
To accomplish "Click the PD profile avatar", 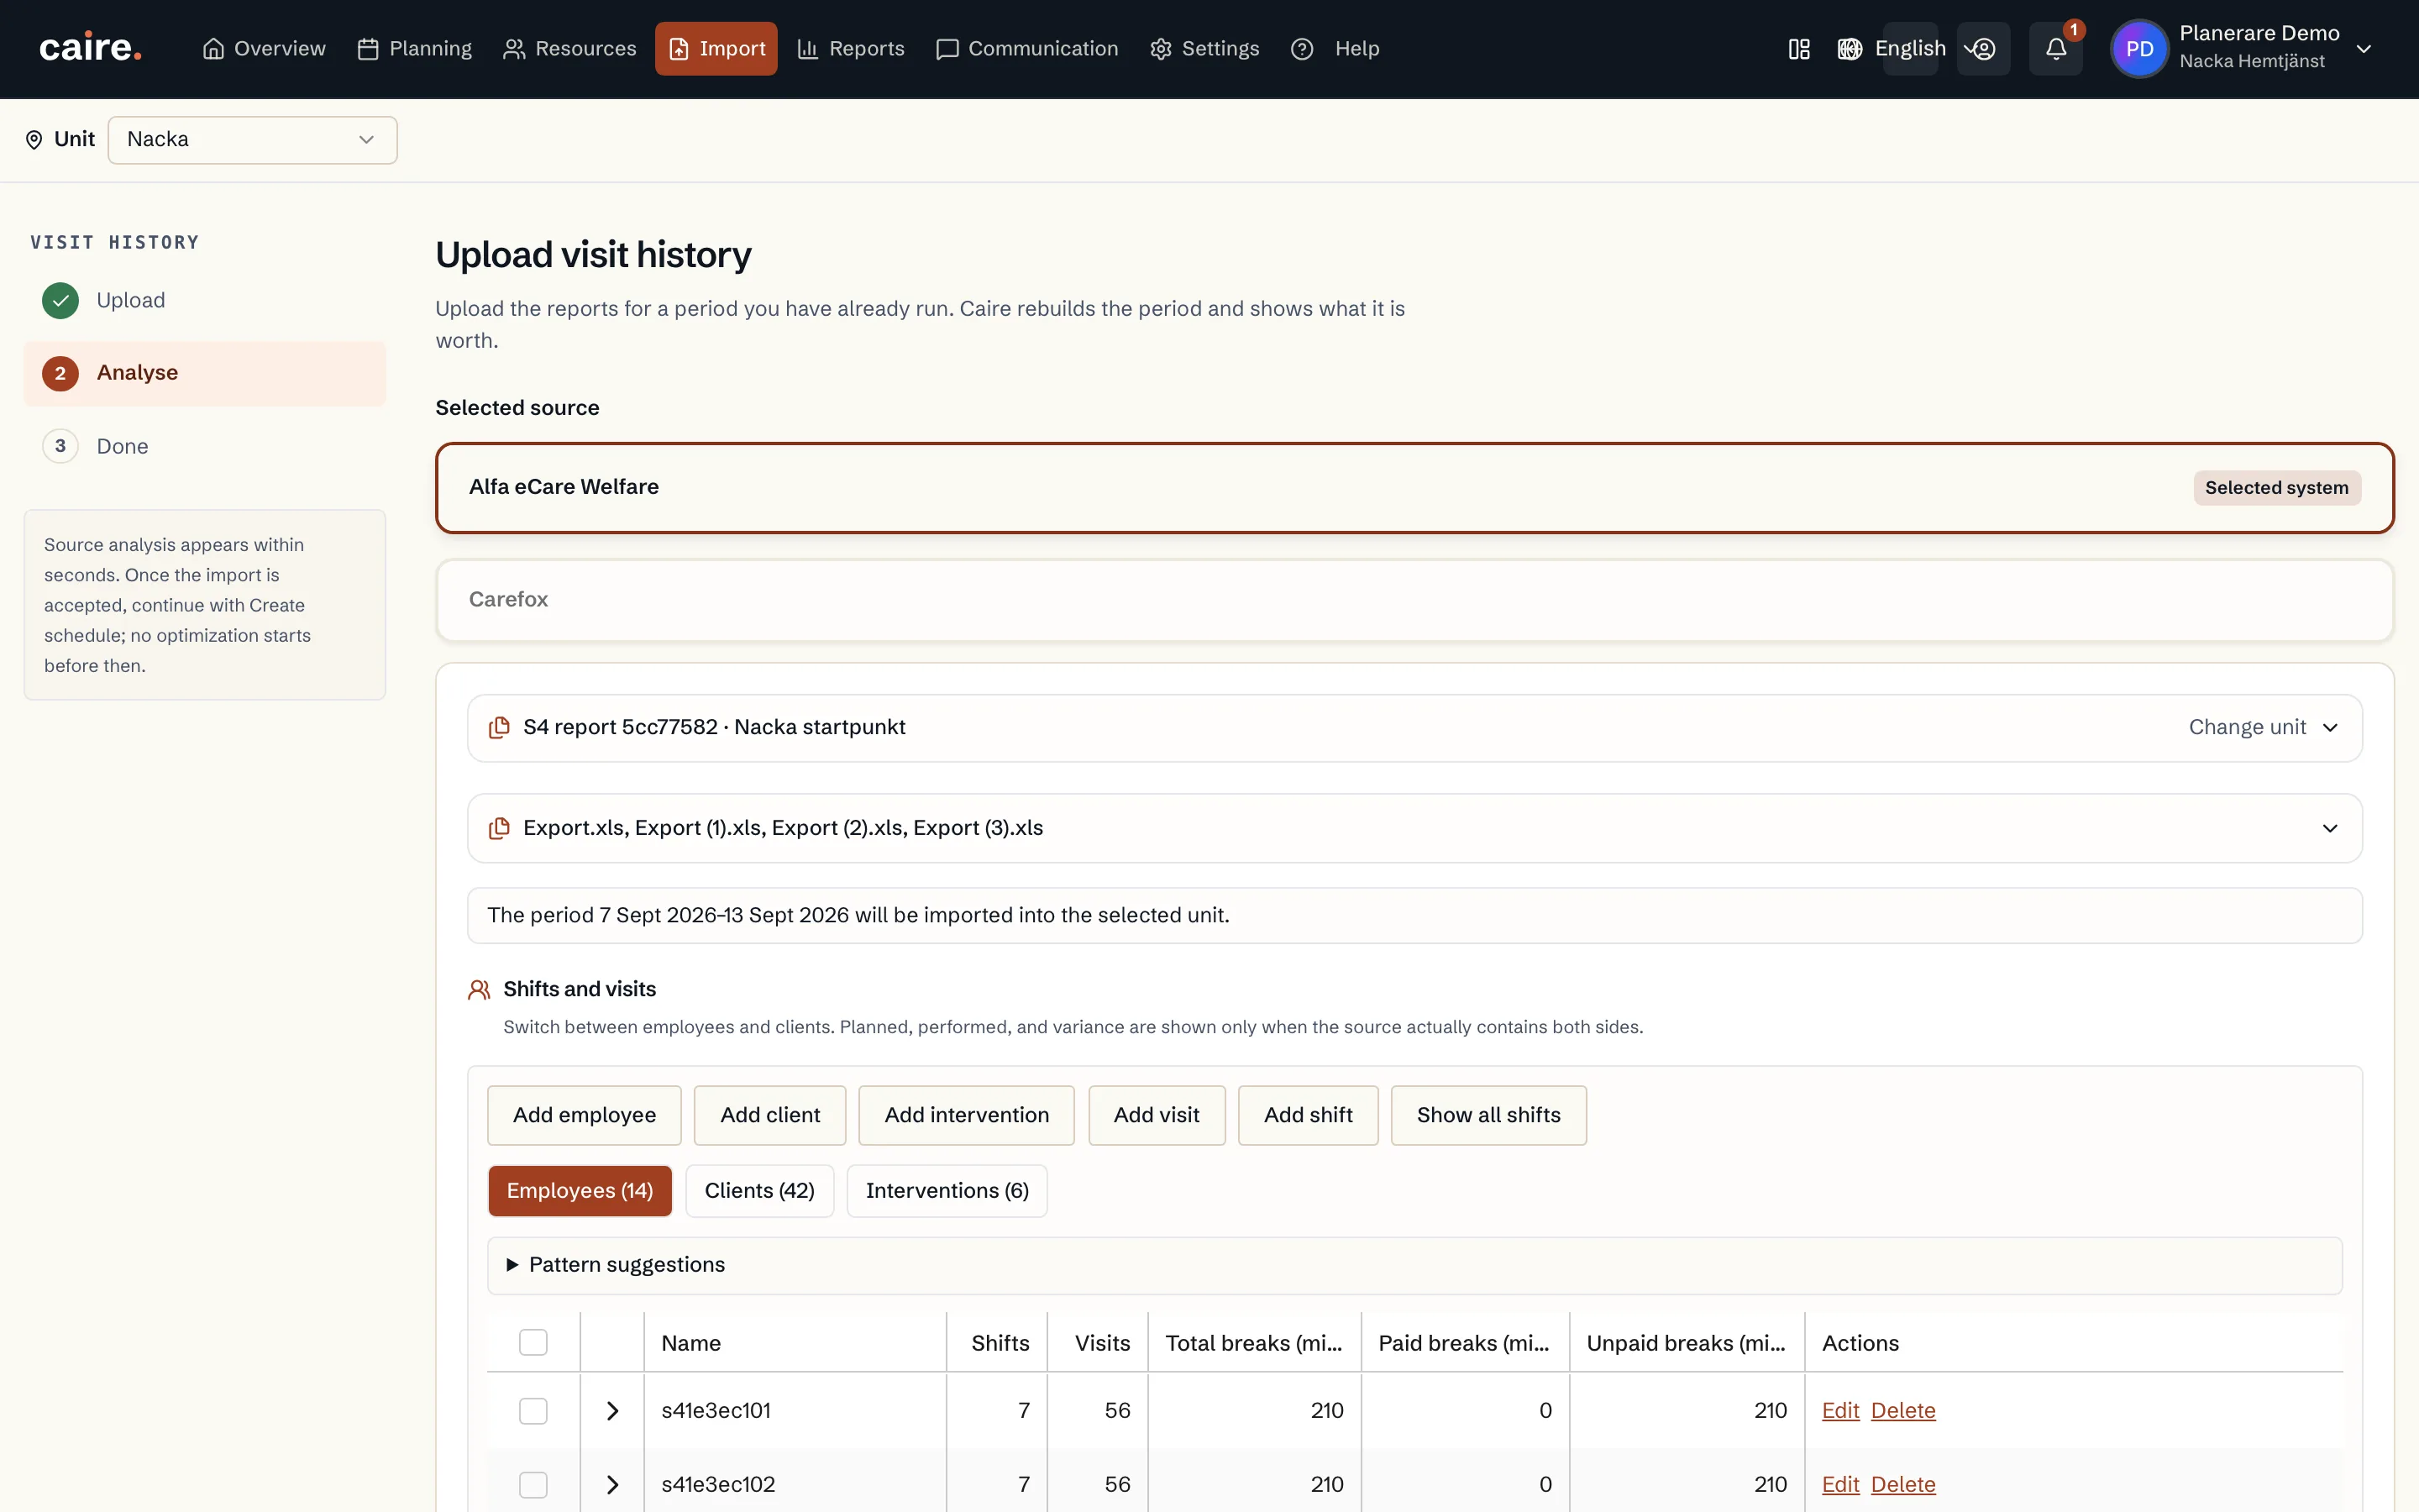I will pos(2139,49).
